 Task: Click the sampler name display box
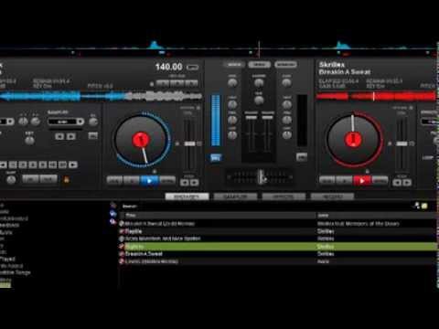(62, 122)
